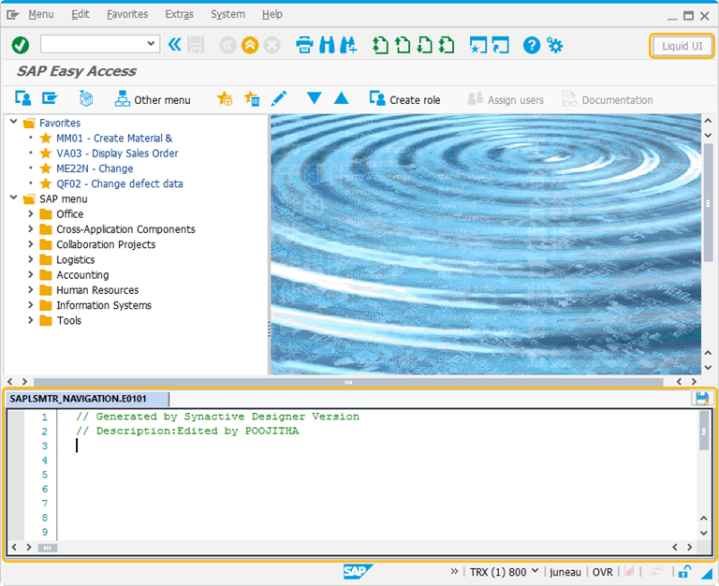This screenshot has height=586, width=719.
Task: Click the Find binoculars icon
Action: pyautogui.click(x=327, y=45)
